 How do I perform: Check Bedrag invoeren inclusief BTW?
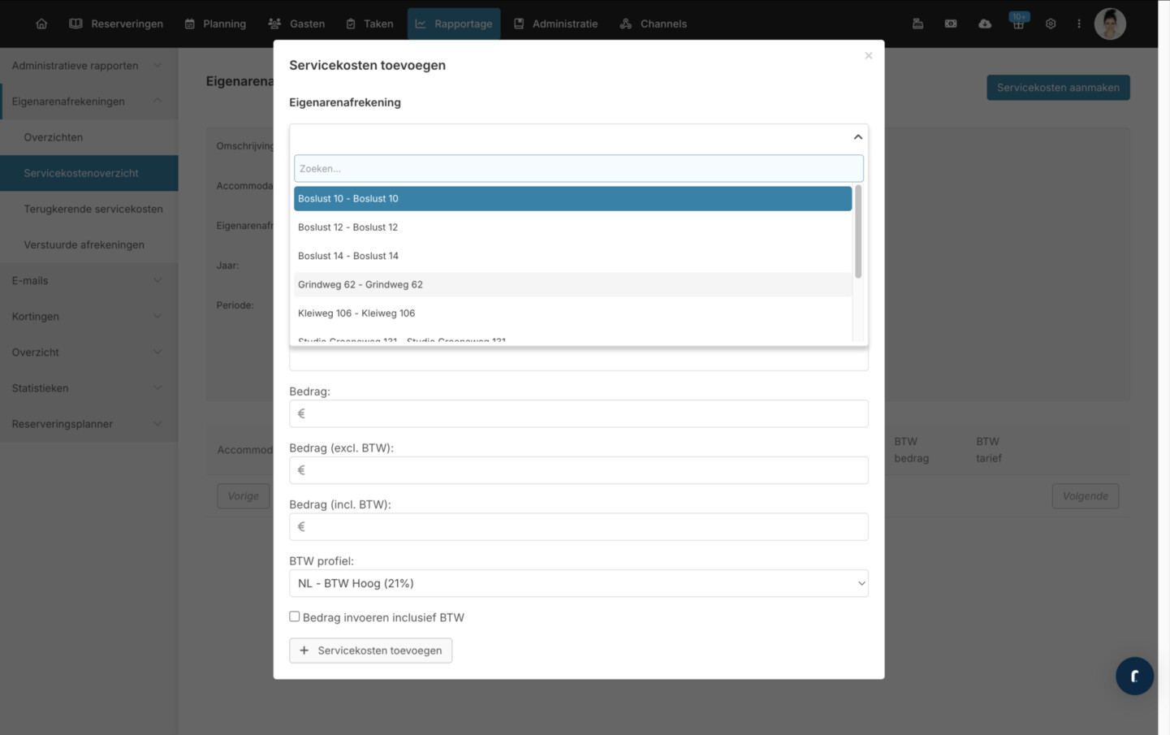(295, 616)
